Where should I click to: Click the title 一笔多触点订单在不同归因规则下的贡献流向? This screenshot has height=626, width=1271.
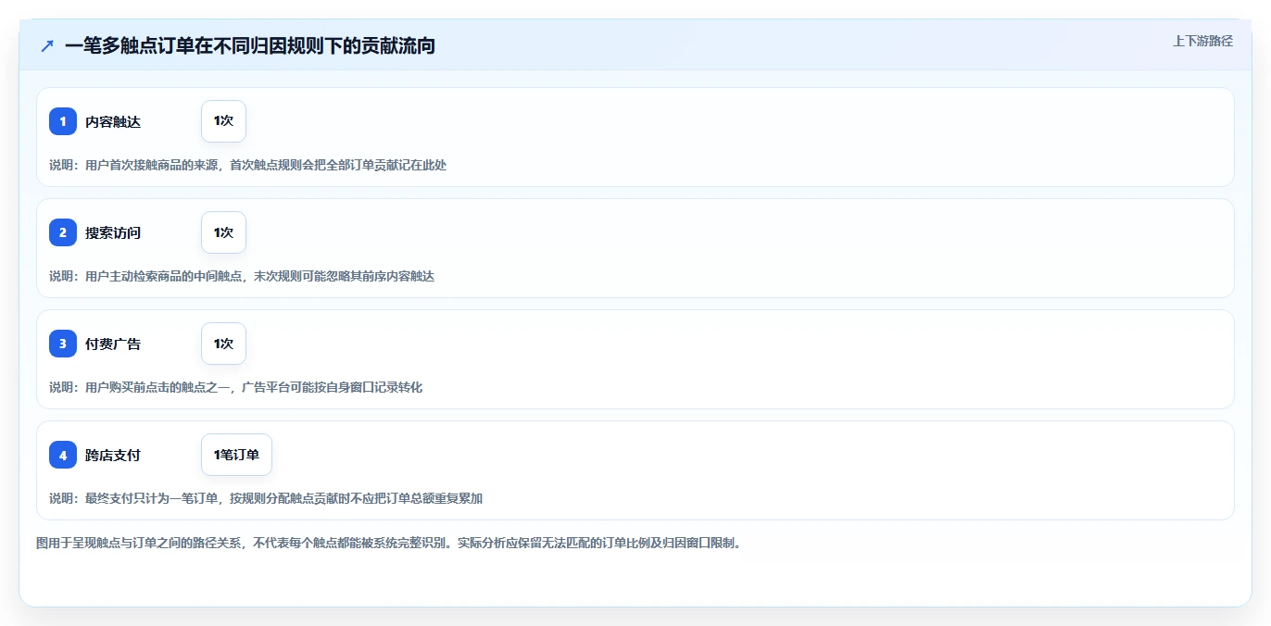coord(250,45)
